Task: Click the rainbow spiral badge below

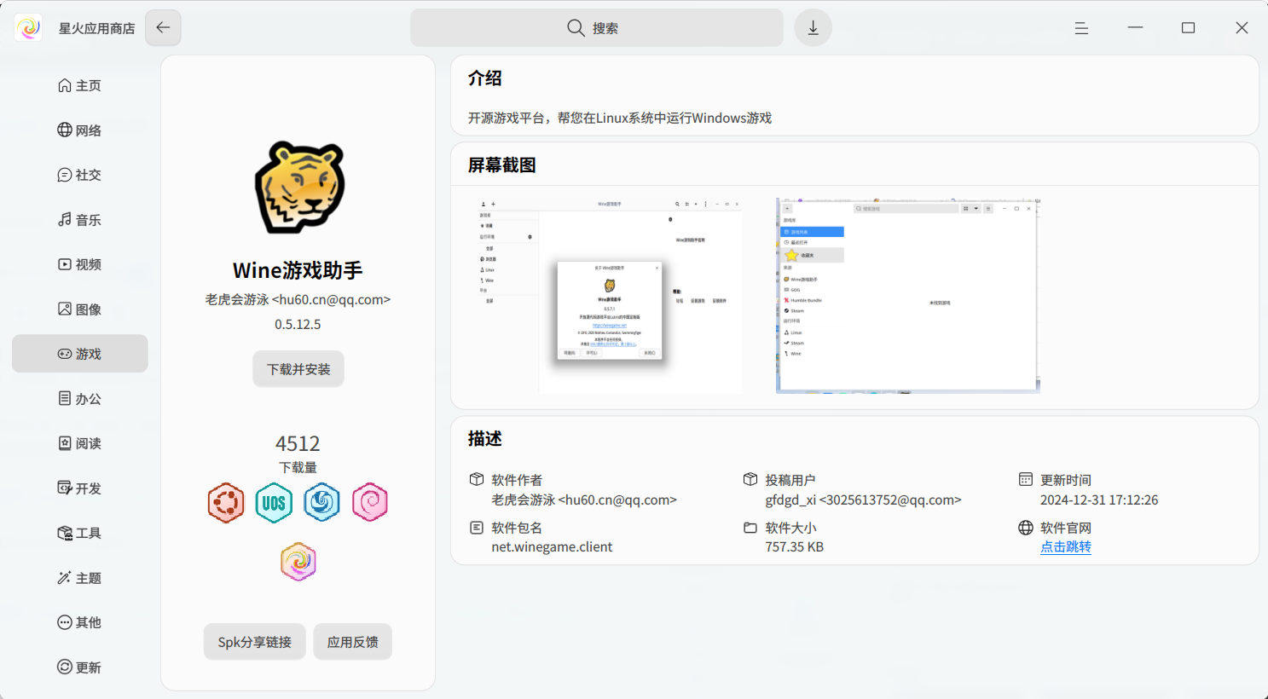Action: pyautogui.click(x=298, y=562)
